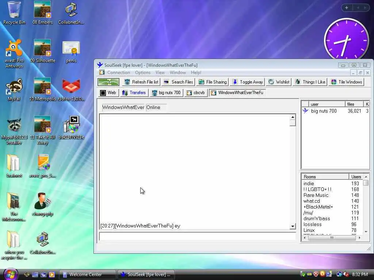The width and height of the screenshot is (374, 280).
Task: Select the r3dfox-130.0 installer icon
Action: (x=71, y=89)
